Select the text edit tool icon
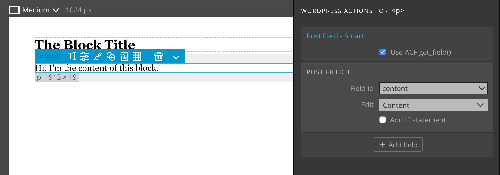This screenshot has width=500, height=175. pos(72,56)
